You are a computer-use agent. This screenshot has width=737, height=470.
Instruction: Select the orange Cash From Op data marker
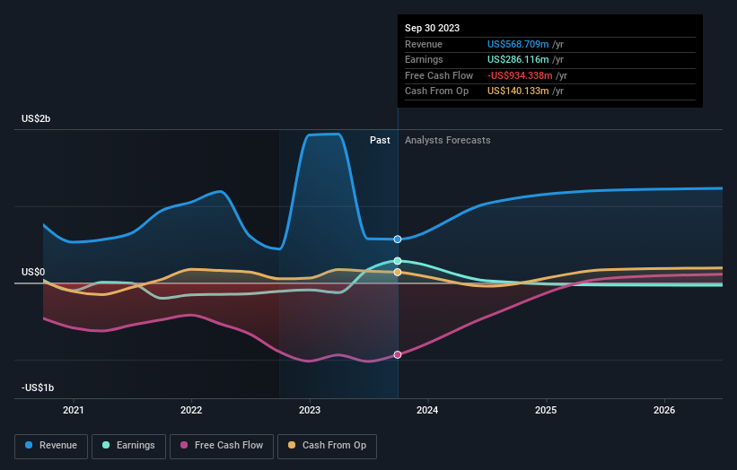click(x=398, y=273)
